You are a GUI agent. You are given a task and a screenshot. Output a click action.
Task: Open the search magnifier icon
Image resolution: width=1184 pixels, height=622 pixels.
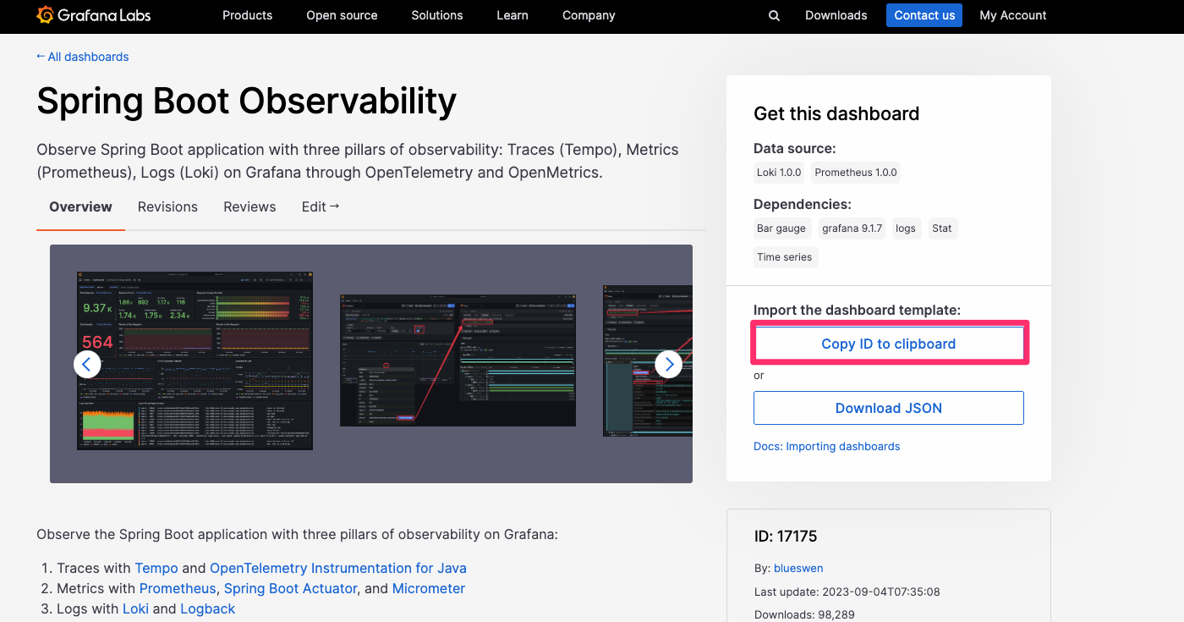774,15
